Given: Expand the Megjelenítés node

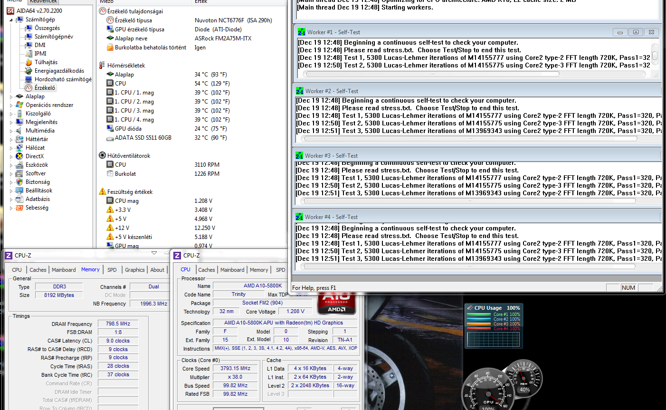Looking at the screenshot, I should 11,122.
